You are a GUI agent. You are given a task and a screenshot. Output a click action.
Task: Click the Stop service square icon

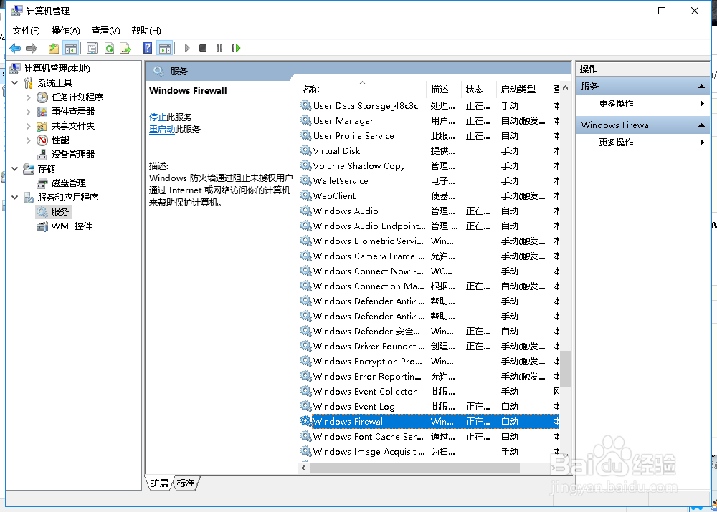pos(203,48)
